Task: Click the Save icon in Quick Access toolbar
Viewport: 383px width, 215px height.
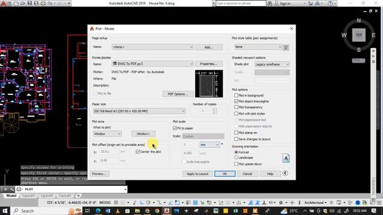Action: pos(29,3)
